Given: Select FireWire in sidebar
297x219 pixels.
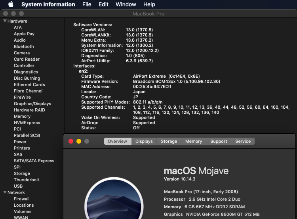Looking at the screenshot, I should pos(22,97).
